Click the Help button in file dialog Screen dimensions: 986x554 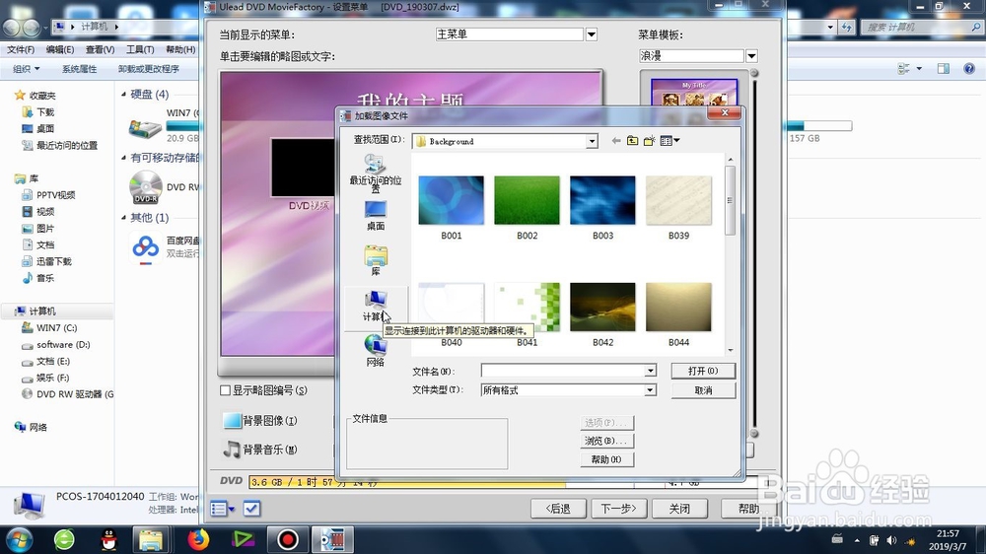coord(606,459)
